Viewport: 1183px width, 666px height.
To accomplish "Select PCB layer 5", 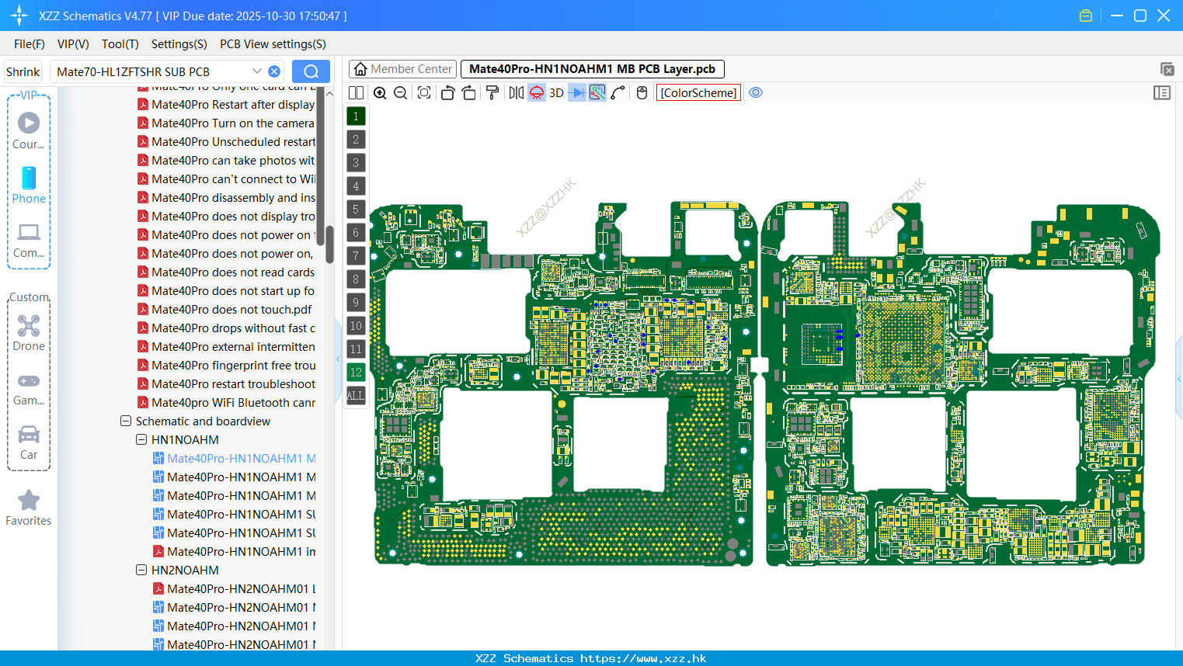I will (356, 210).
